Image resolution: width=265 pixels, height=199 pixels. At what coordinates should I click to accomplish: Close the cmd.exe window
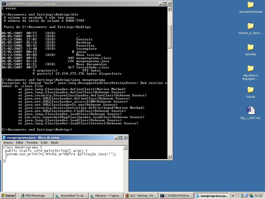pos(170,4)
